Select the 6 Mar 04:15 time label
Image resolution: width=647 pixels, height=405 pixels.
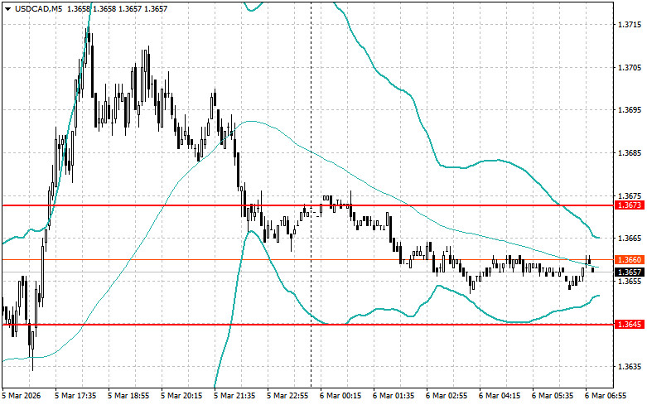(500, 396)
